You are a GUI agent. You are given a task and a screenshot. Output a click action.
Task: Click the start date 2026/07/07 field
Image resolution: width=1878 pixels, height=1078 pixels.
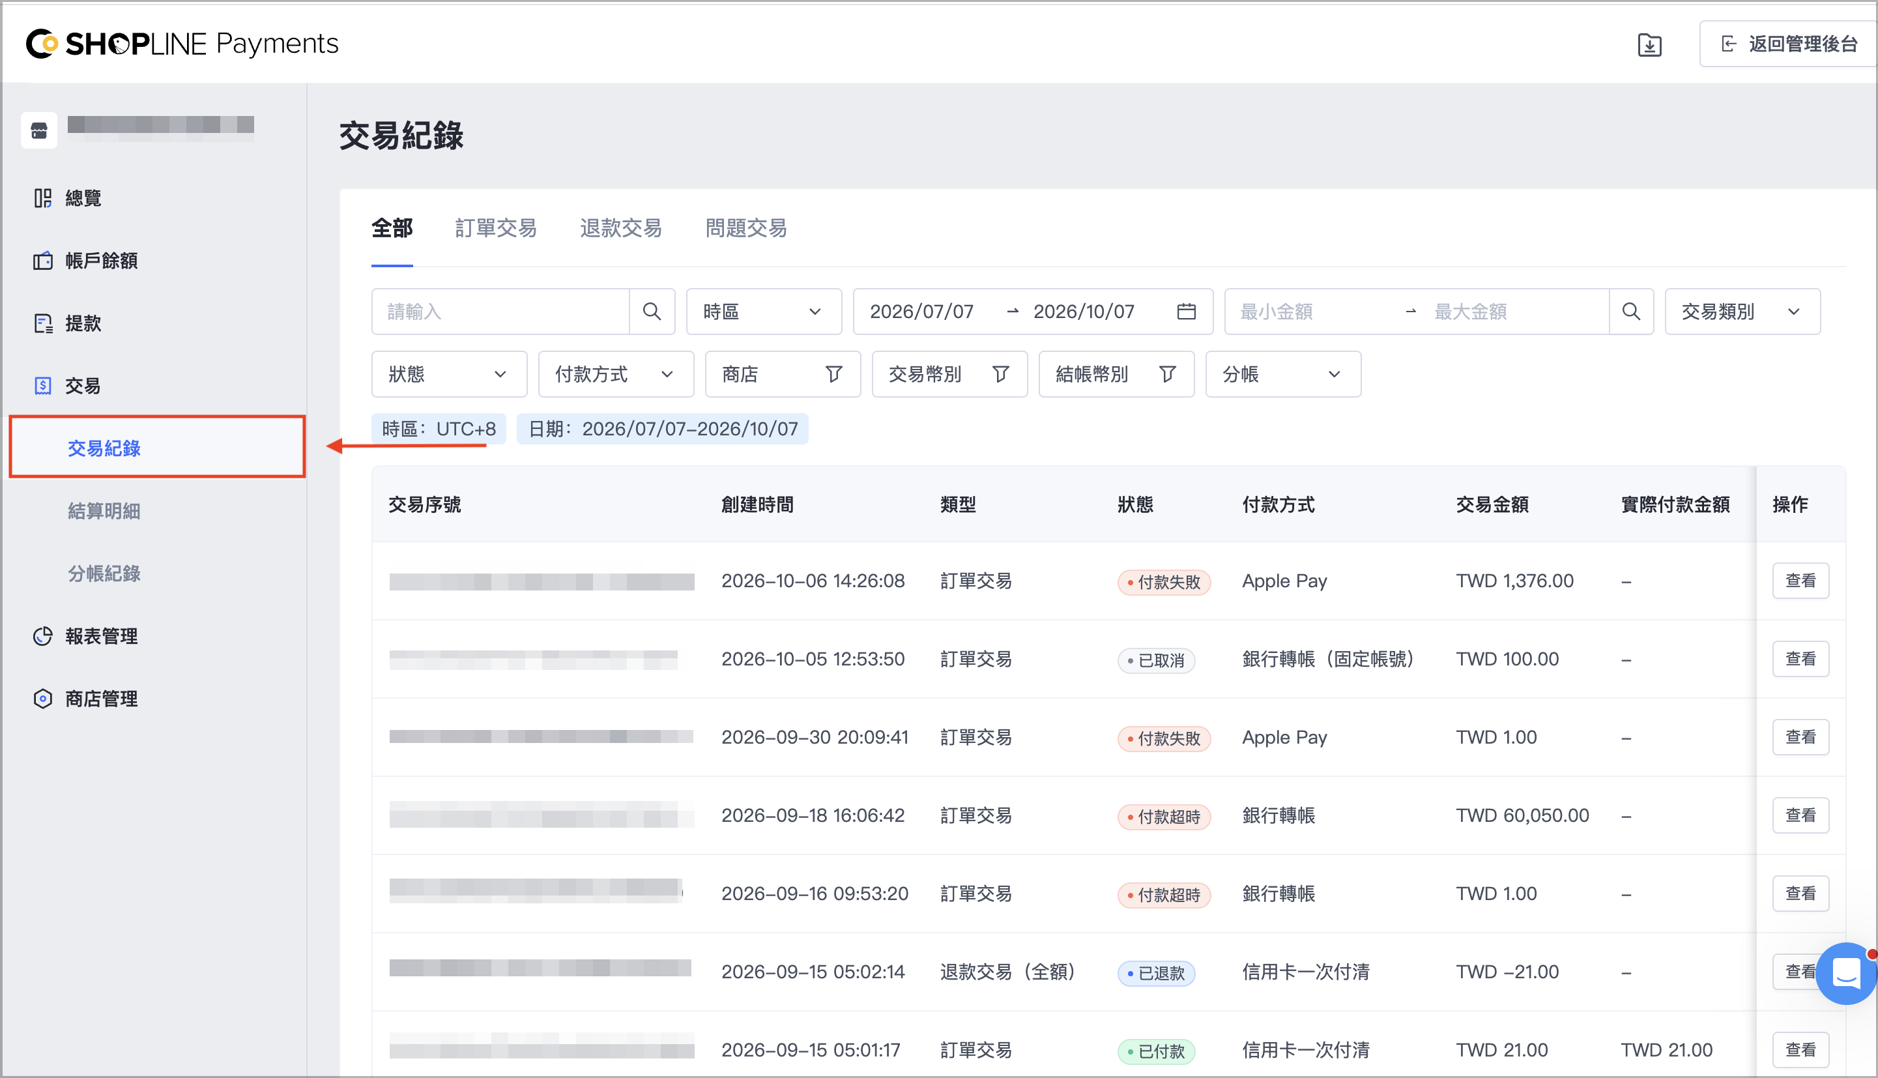coord(922,312)
